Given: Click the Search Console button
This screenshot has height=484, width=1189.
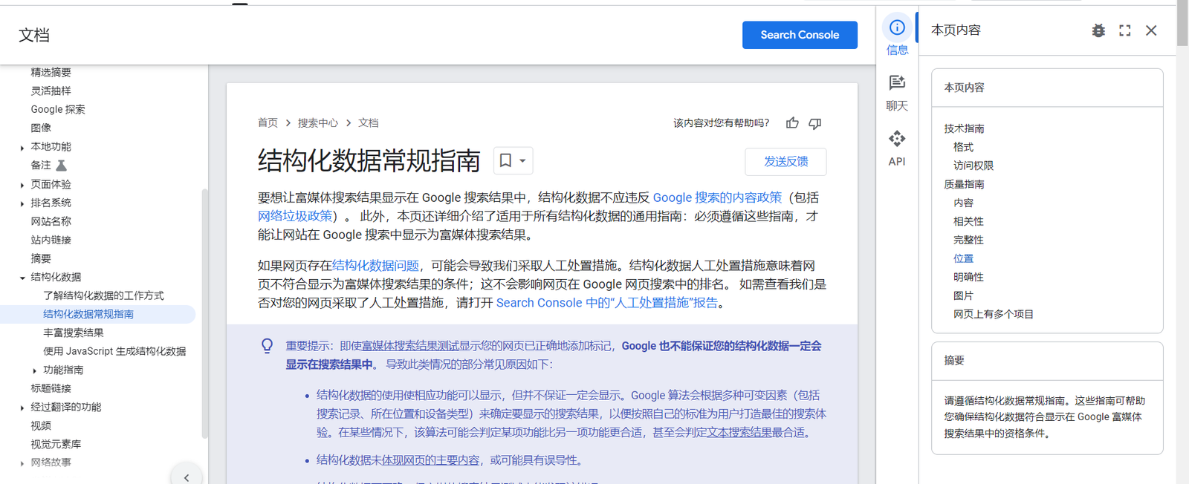Looking at the screenshot, I should [800, 35].
